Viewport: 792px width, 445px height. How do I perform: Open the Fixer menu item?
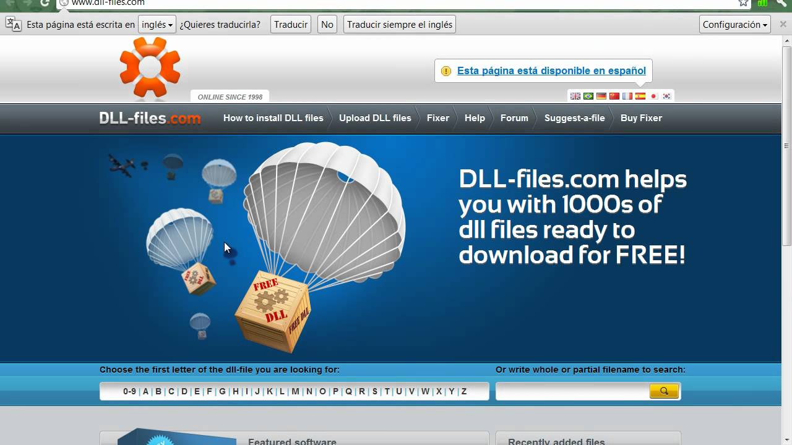438,118
